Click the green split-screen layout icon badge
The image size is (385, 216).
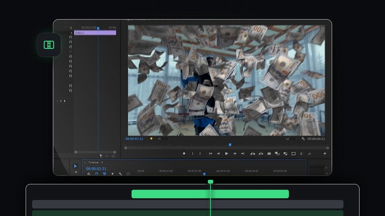point(49,45)
